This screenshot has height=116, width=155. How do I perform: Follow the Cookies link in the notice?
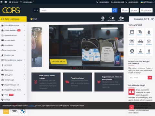coord(31,106)
